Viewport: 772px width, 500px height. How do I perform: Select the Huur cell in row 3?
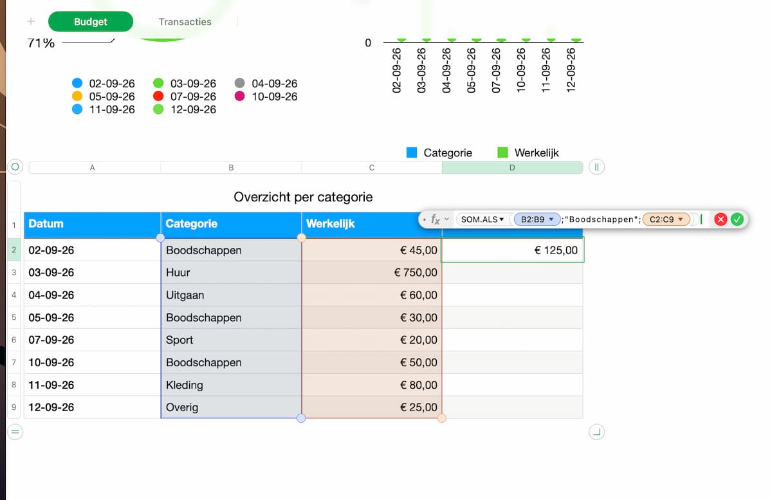pos(231,272)
